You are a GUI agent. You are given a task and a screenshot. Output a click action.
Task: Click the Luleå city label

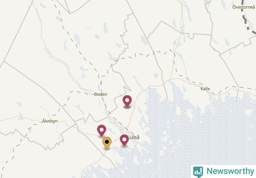coord(134,137)
